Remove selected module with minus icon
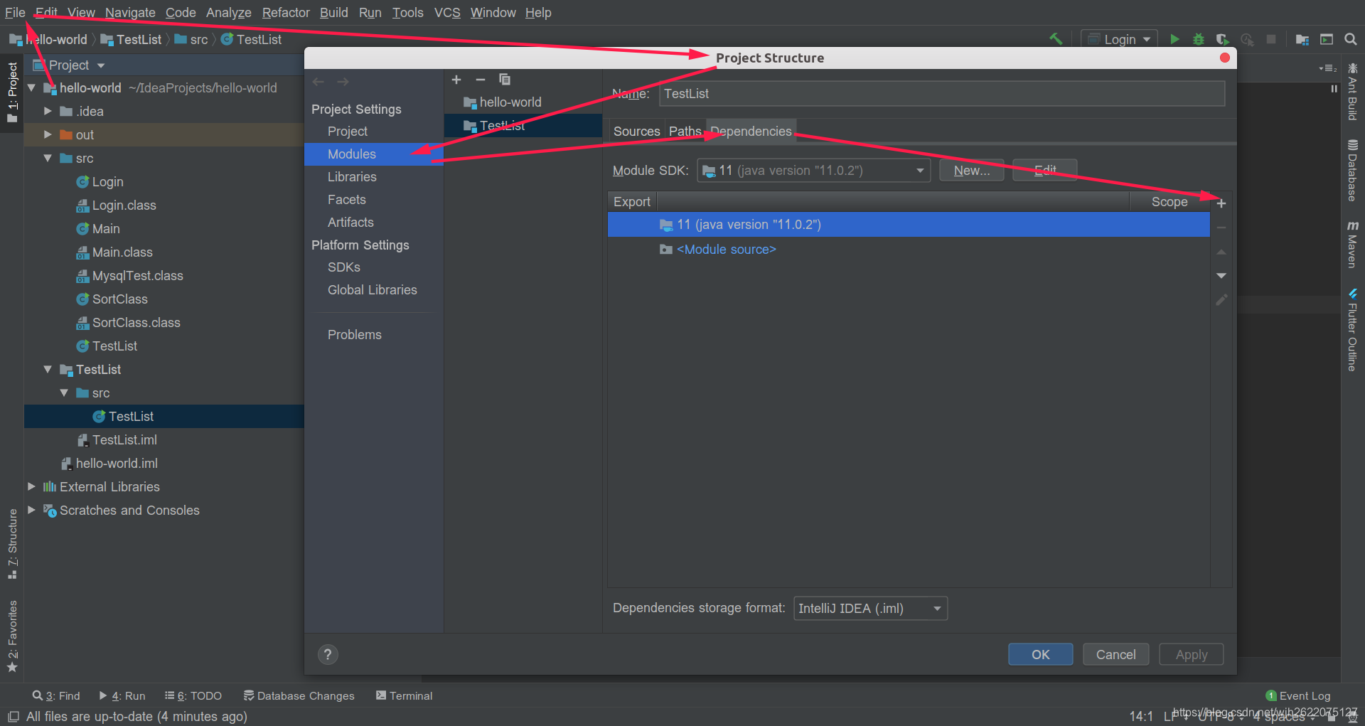Viewport: 1365px width, 726px height. [481, 80]
